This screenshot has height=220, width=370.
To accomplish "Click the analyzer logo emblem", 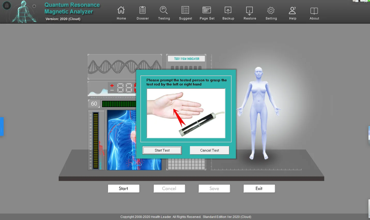I will 7,5.
